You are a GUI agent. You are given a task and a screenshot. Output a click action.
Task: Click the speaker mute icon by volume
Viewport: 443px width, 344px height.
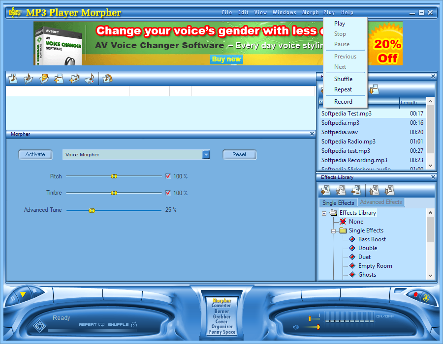(x=295, y=327)
